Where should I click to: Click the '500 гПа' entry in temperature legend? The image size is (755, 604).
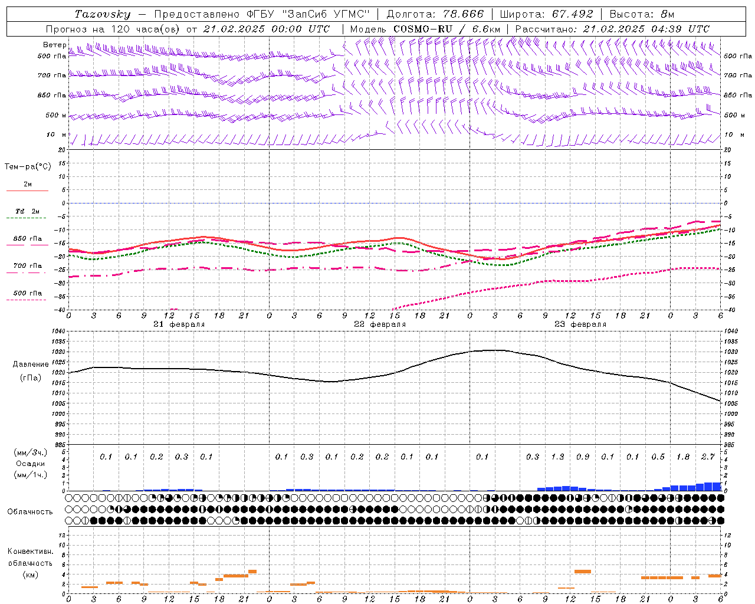tap(28, 293)
